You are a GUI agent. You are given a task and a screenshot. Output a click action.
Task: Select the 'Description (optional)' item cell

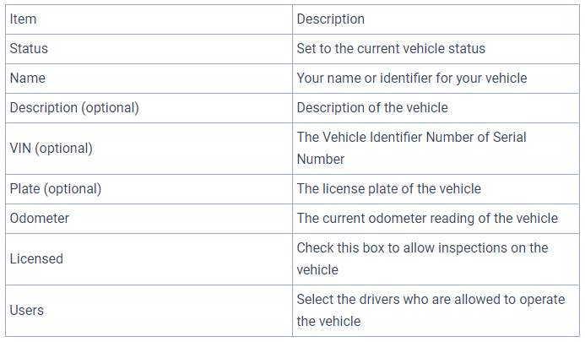[74, 107]
